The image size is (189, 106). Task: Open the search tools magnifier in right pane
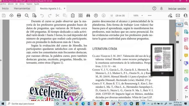[x=186, y=24]
